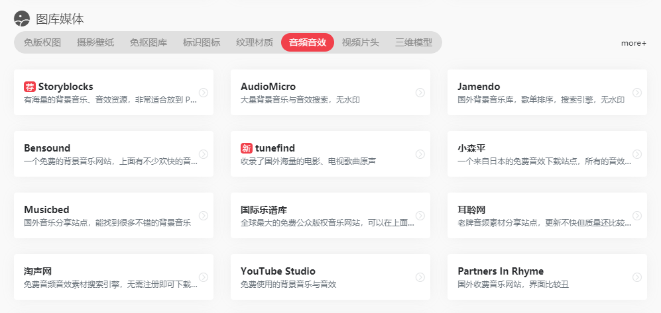Image resolution: width=661 pixels, height=313 pixels.
Task: Switch to the 免版权图 tab
Action: point(42,42)
